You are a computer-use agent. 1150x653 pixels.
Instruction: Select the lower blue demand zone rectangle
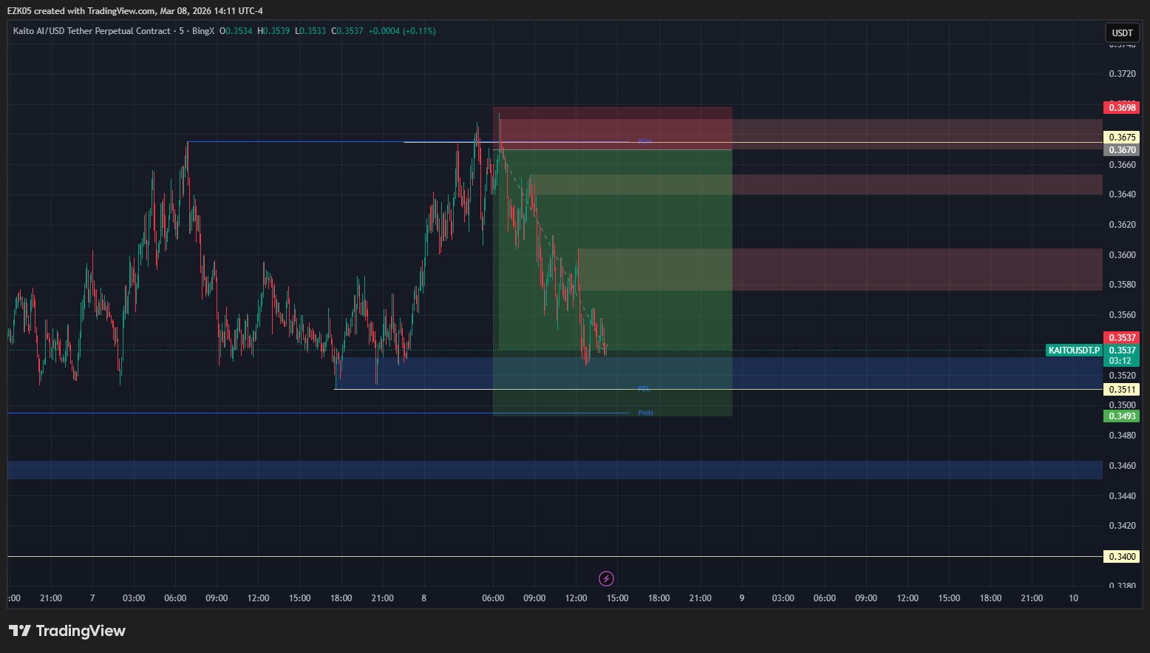[554, 470]
